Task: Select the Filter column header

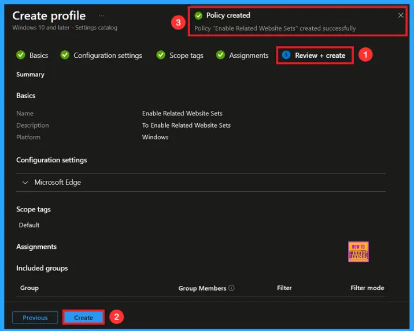Action: click(x=284, y=288)
